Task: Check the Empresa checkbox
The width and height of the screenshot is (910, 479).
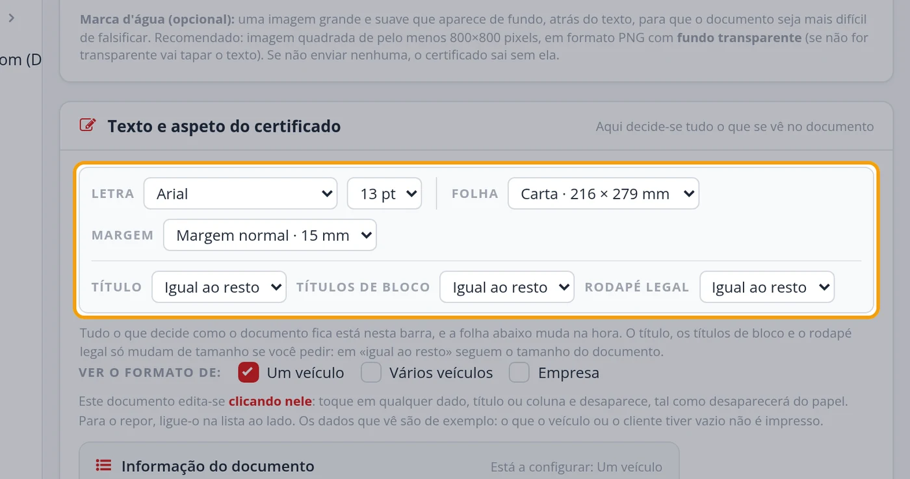Action: (519, 373)
